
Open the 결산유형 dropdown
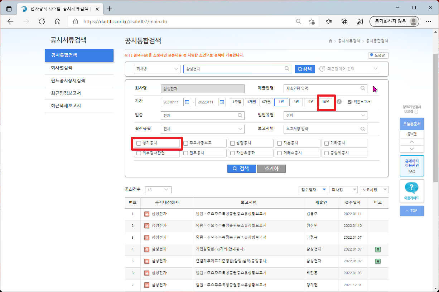[x=202, y=129]
